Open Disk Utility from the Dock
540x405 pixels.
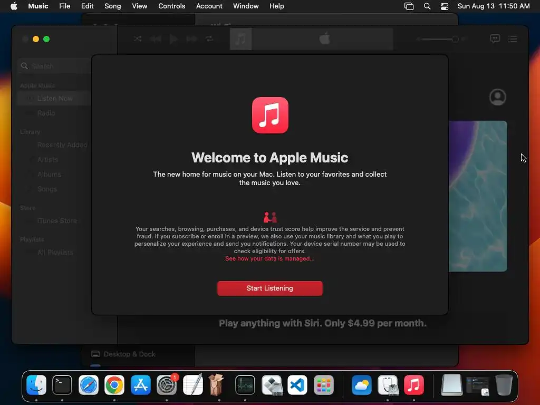[x=388, y=384]
